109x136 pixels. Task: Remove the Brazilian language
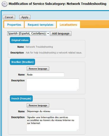[x=38, y=69]
